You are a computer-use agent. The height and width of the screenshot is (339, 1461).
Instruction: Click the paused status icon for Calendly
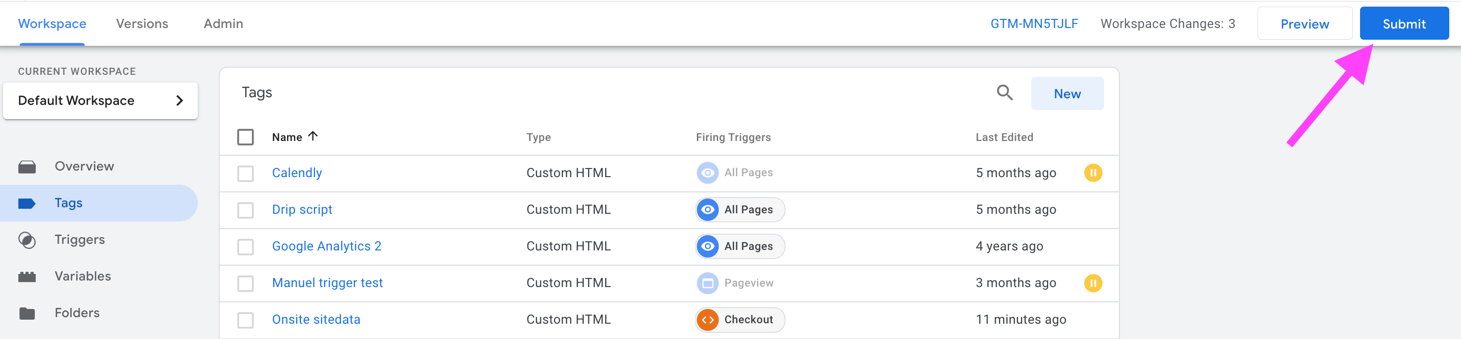(x=1092, y=173)
